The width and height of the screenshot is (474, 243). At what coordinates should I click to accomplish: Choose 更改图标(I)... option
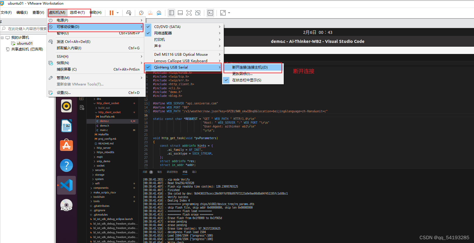[x=253, y=74]
